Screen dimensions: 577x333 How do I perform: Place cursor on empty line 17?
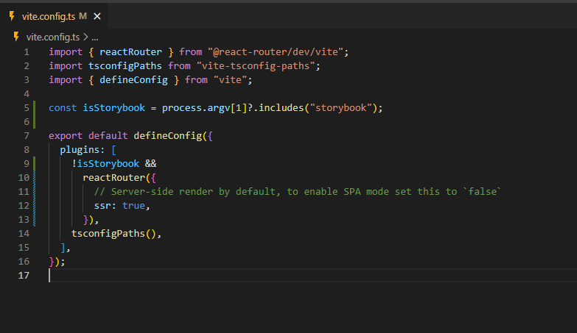312,276
